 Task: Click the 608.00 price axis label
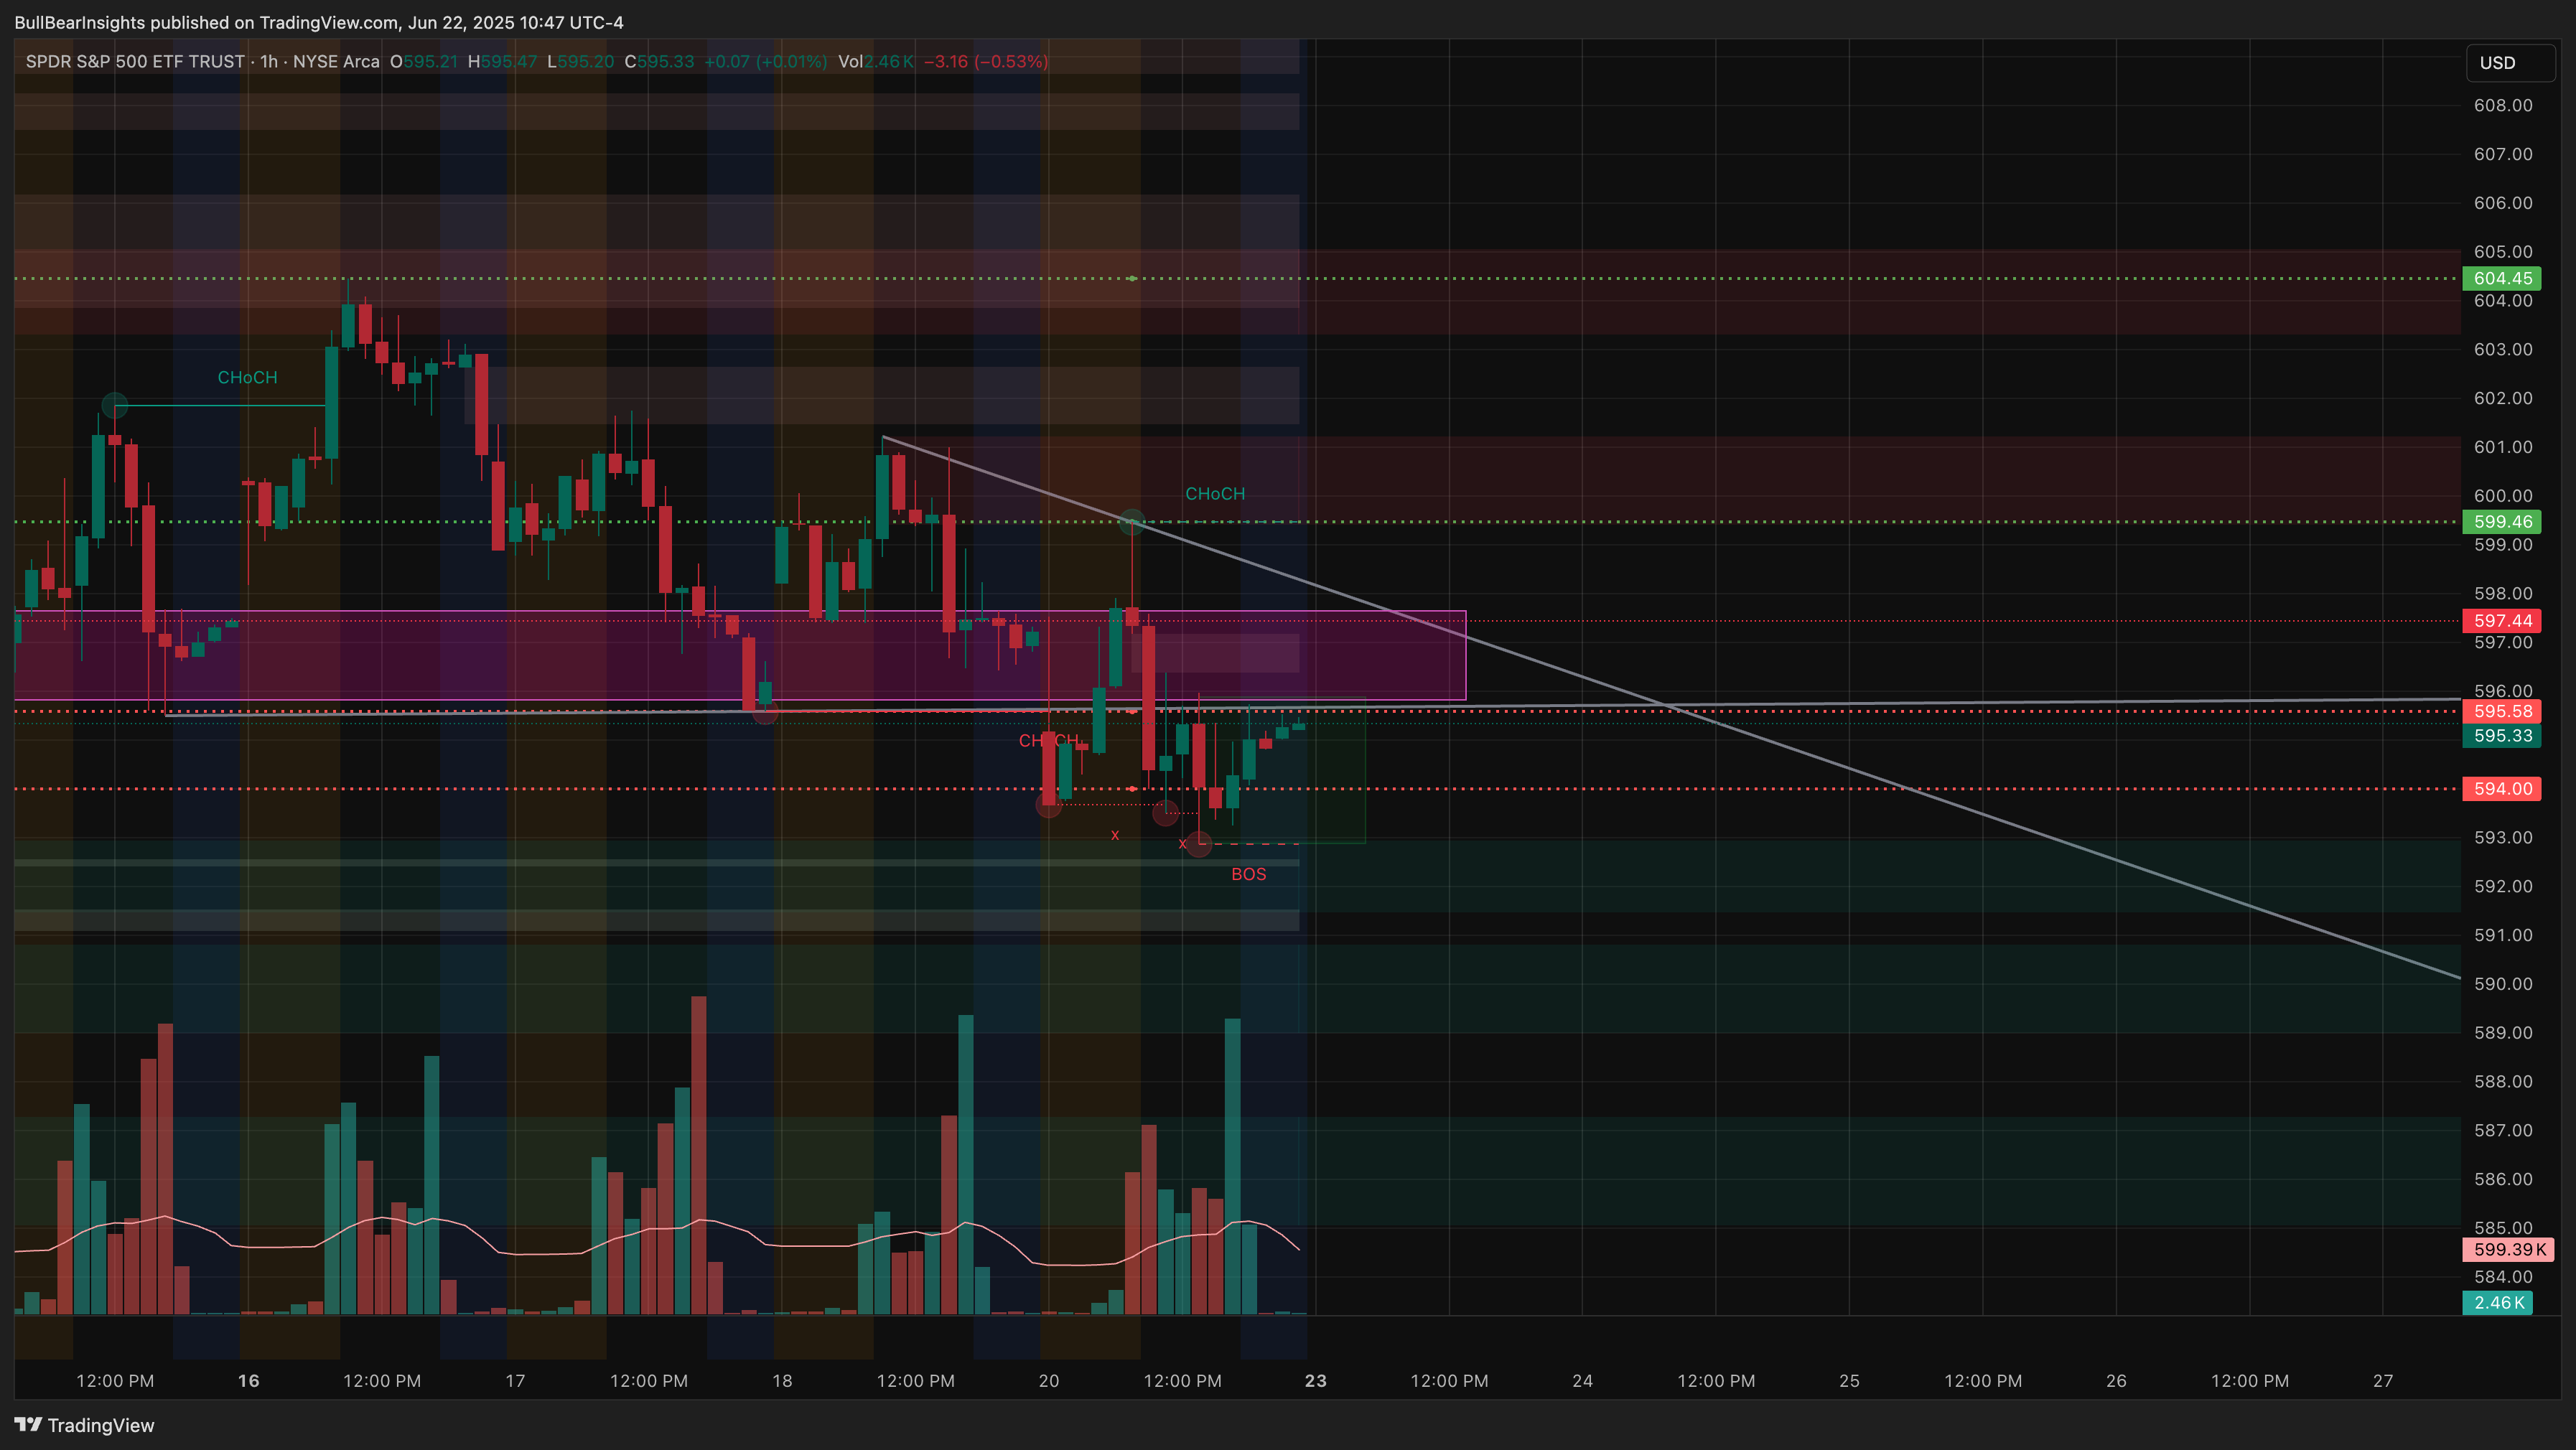tap(2503, 105)
